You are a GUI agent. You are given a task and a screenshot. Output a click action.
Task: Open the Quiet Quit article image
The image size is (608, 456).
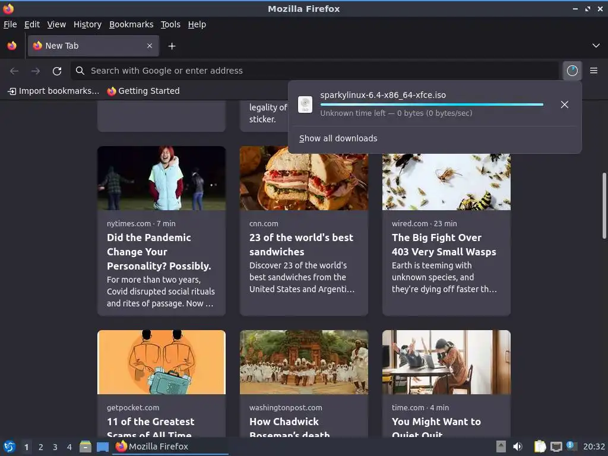[x=446, y=362]
